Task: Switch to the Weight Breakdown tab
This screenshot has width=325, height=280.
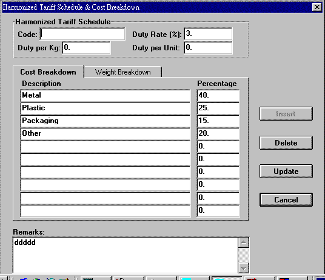Action: point(122,72)
